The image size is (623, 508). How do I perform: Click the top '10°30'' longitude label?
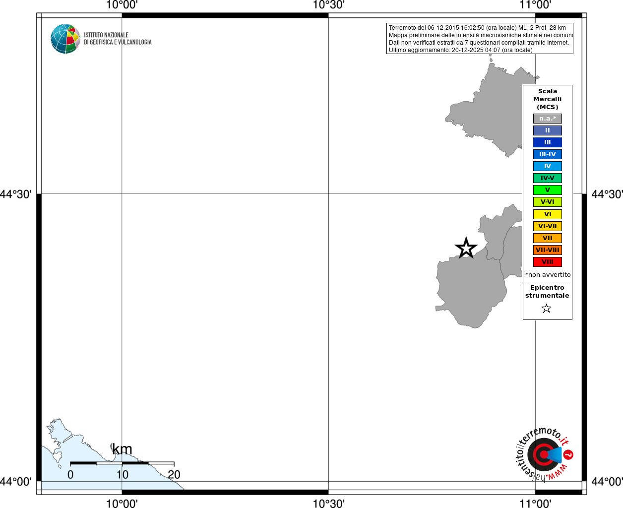pos(328,5)
